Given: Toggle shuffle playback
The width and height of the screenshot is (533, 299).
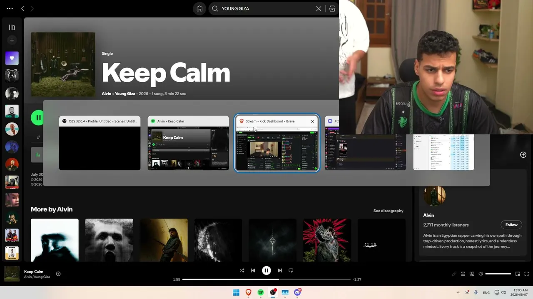Looking at the screenshot, I should coord(242,270).
